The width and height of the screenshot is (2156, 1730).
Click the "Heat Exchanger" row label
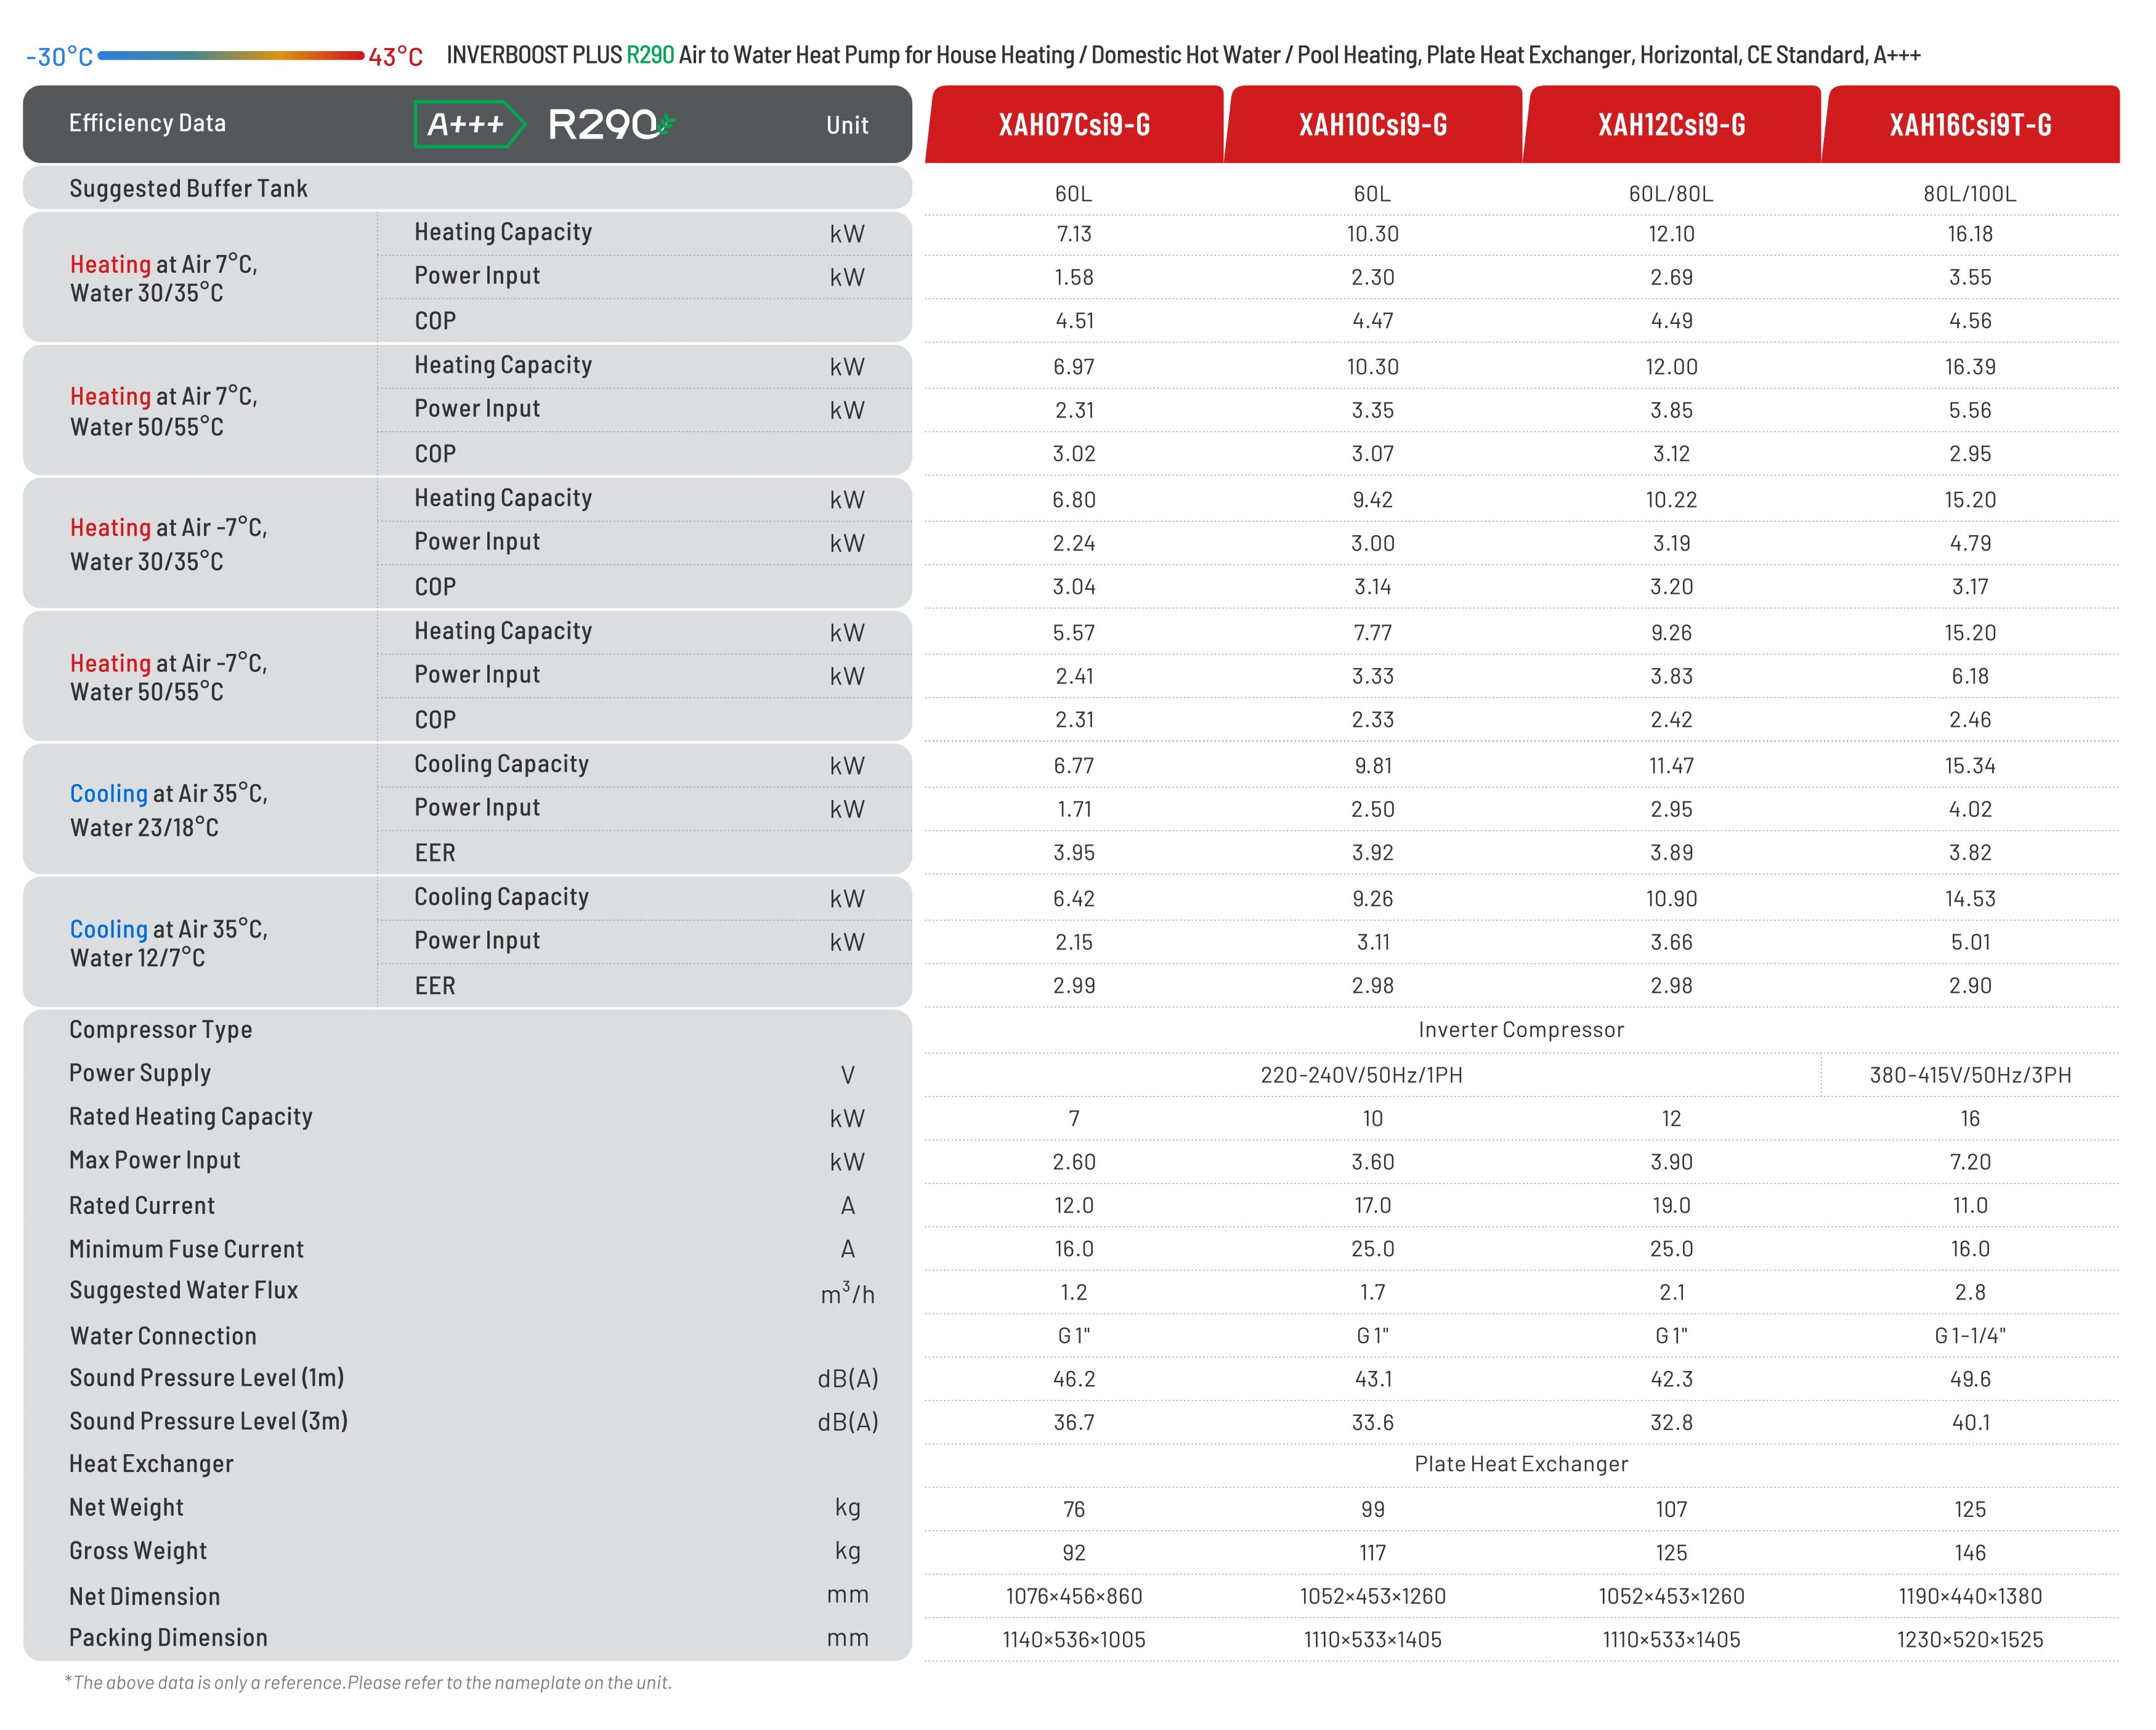pyautogui.click(x=151, y=1464)
